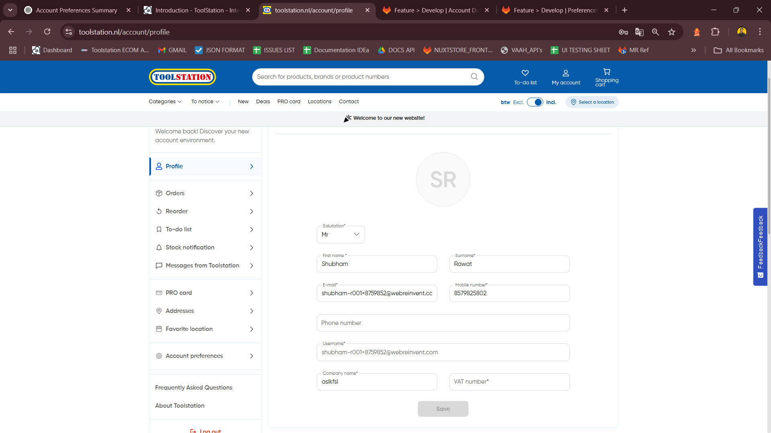This screenshot has height=433, width=771.
Task: Expand the Salutation dropdown
Action: 341,235
